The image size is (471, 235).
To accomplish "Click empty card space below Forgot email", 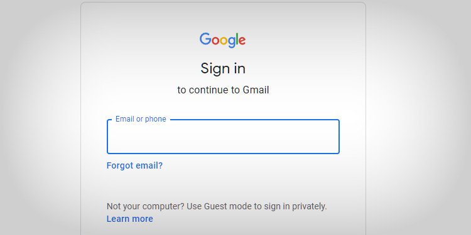I will (223, 186).
